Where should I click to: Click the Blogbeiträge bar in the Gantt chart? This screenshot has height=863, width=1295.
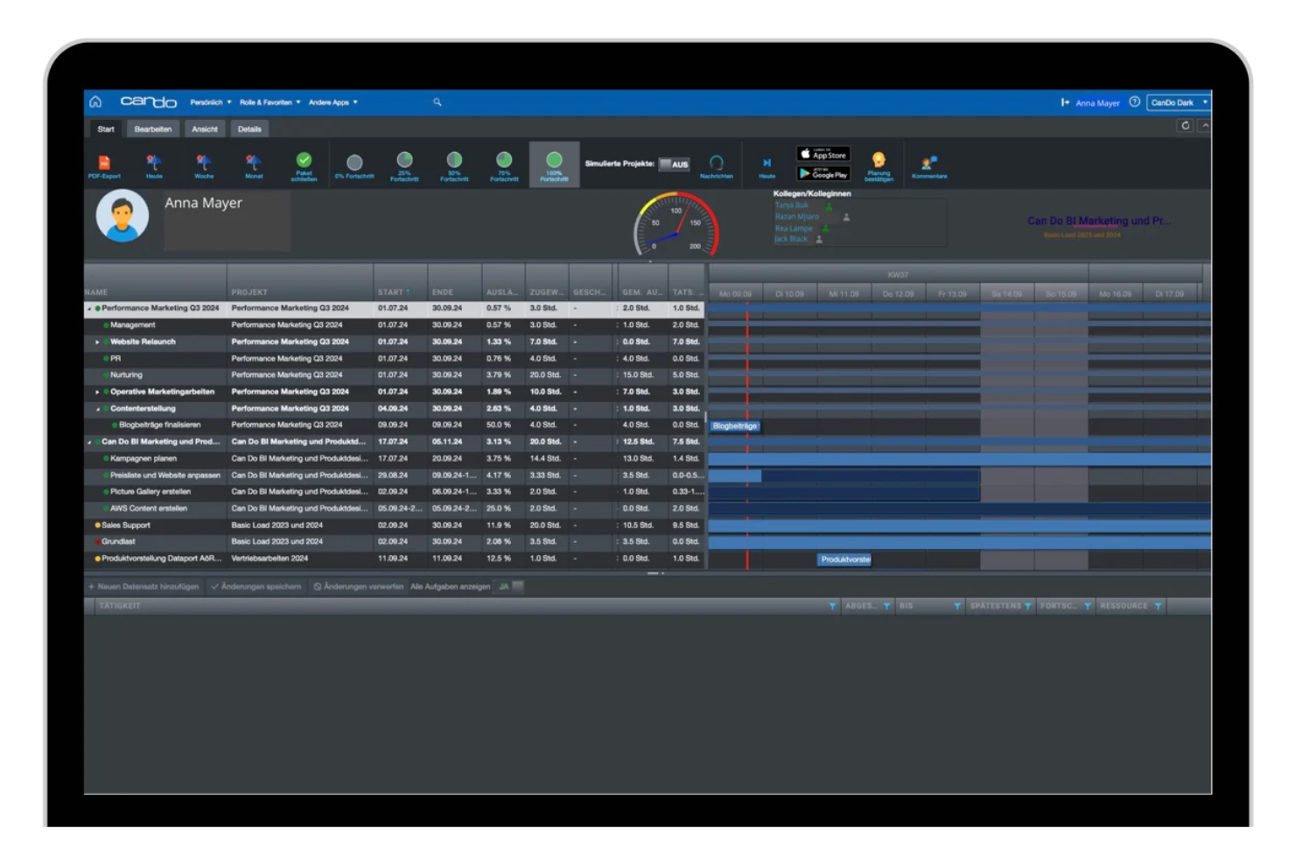pyautogui.click(x=735, y=426)
